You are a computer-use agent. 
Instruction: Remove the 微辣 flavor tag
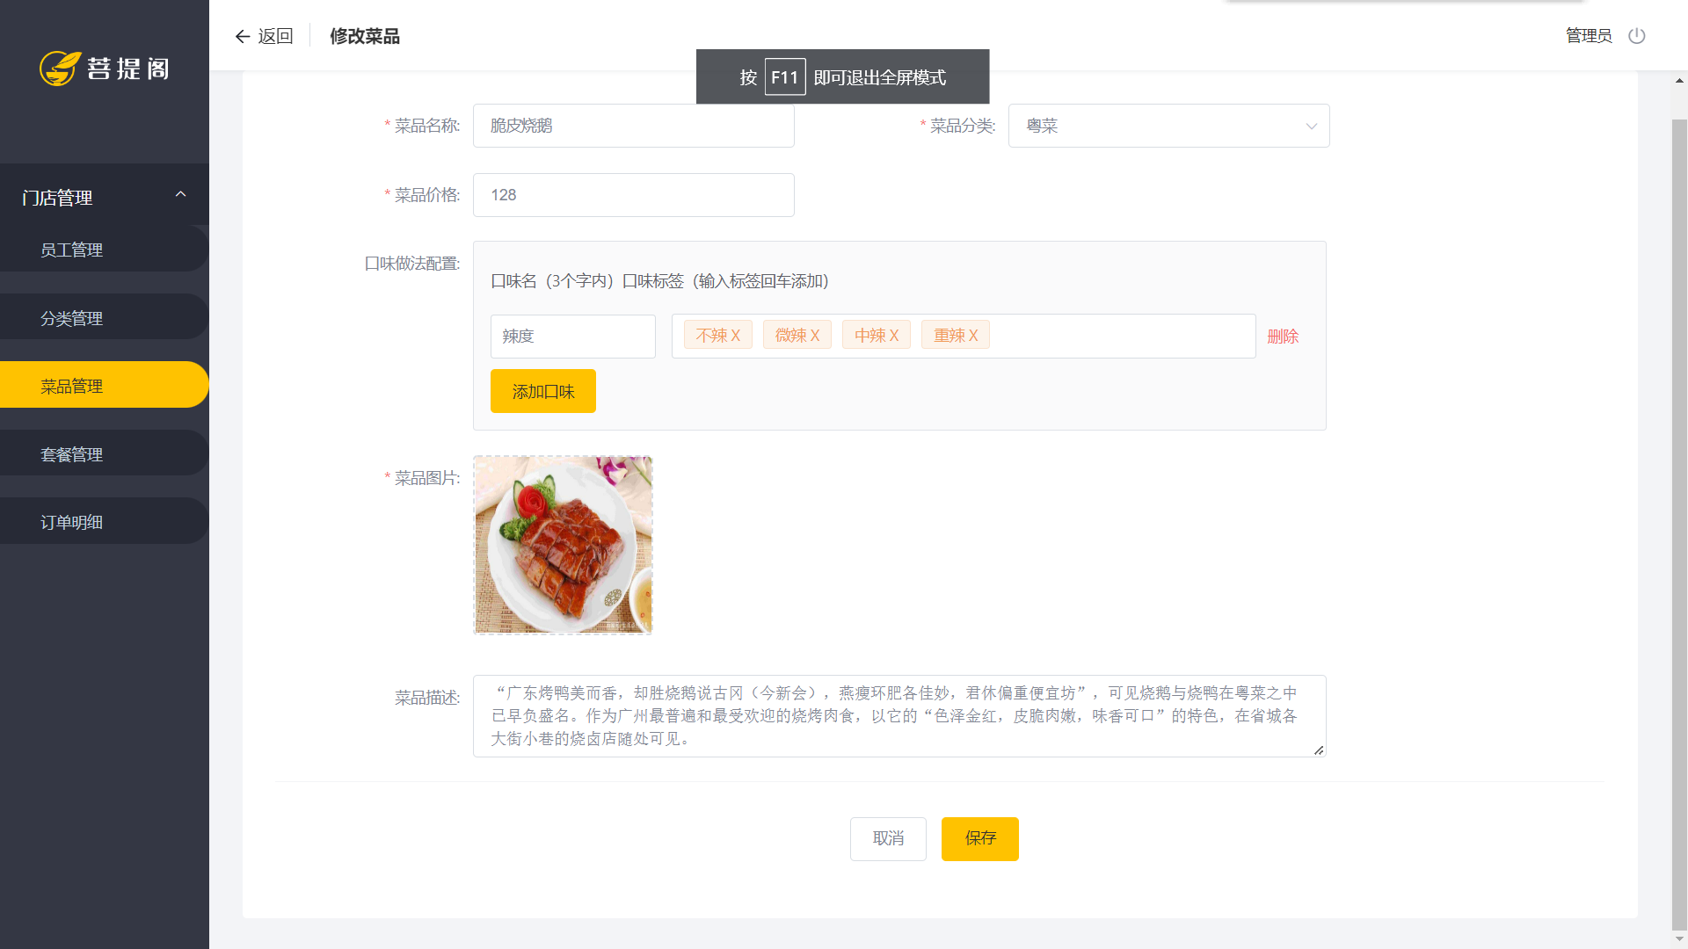pyautogui.click(x=815, y=336)
